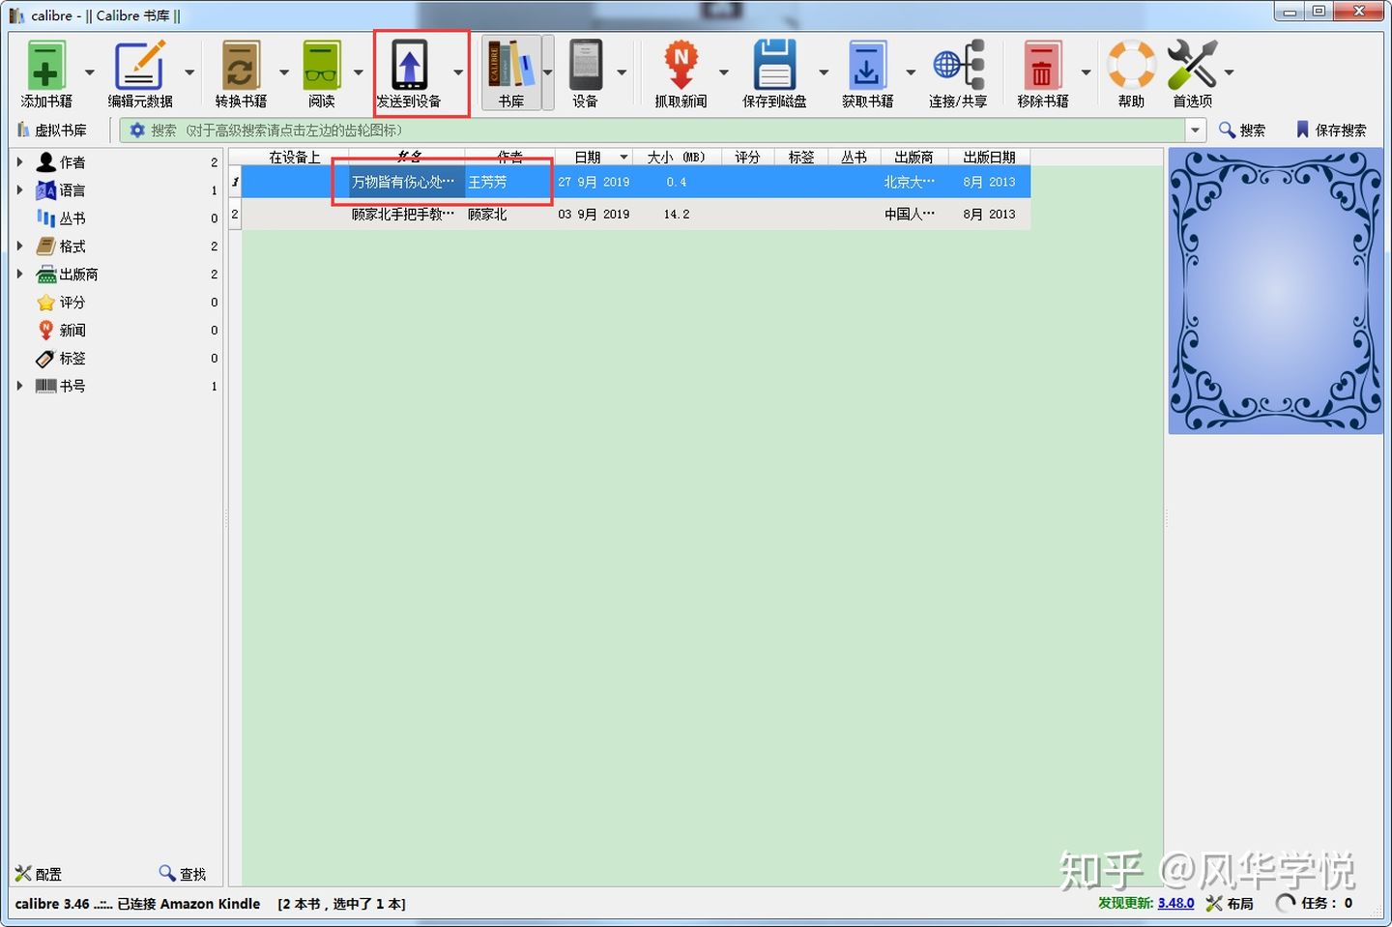Expand the 书号 (Identifiers) tree node
1392x927 pixels.
click(x=19, y=386)
